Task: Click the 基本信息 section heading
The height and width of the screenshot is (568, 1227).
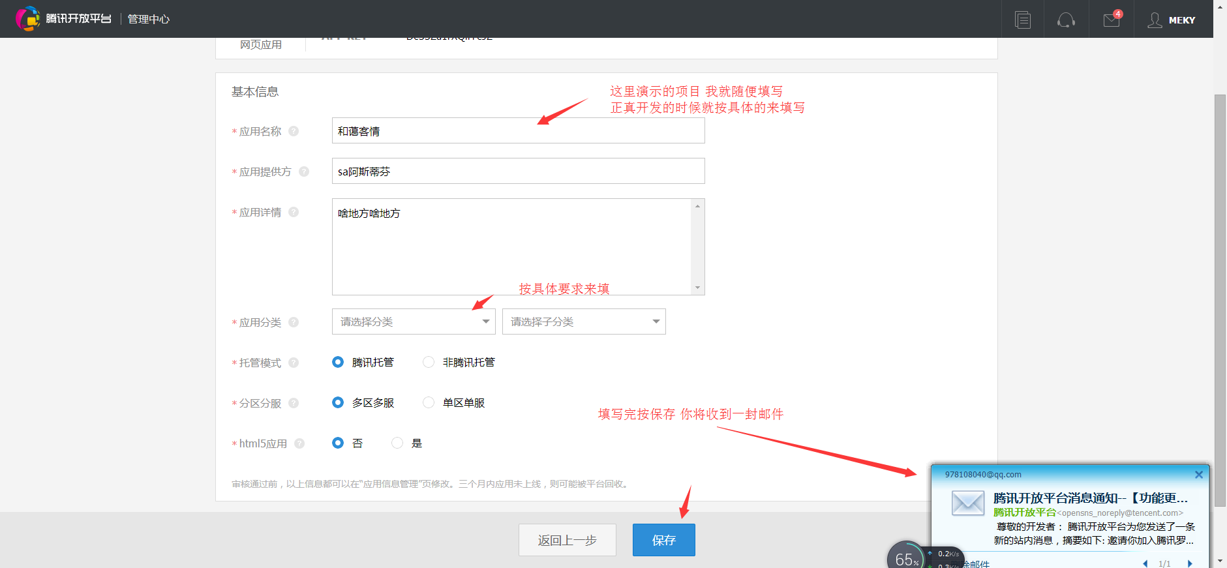Action: click(x=255, y=92)
